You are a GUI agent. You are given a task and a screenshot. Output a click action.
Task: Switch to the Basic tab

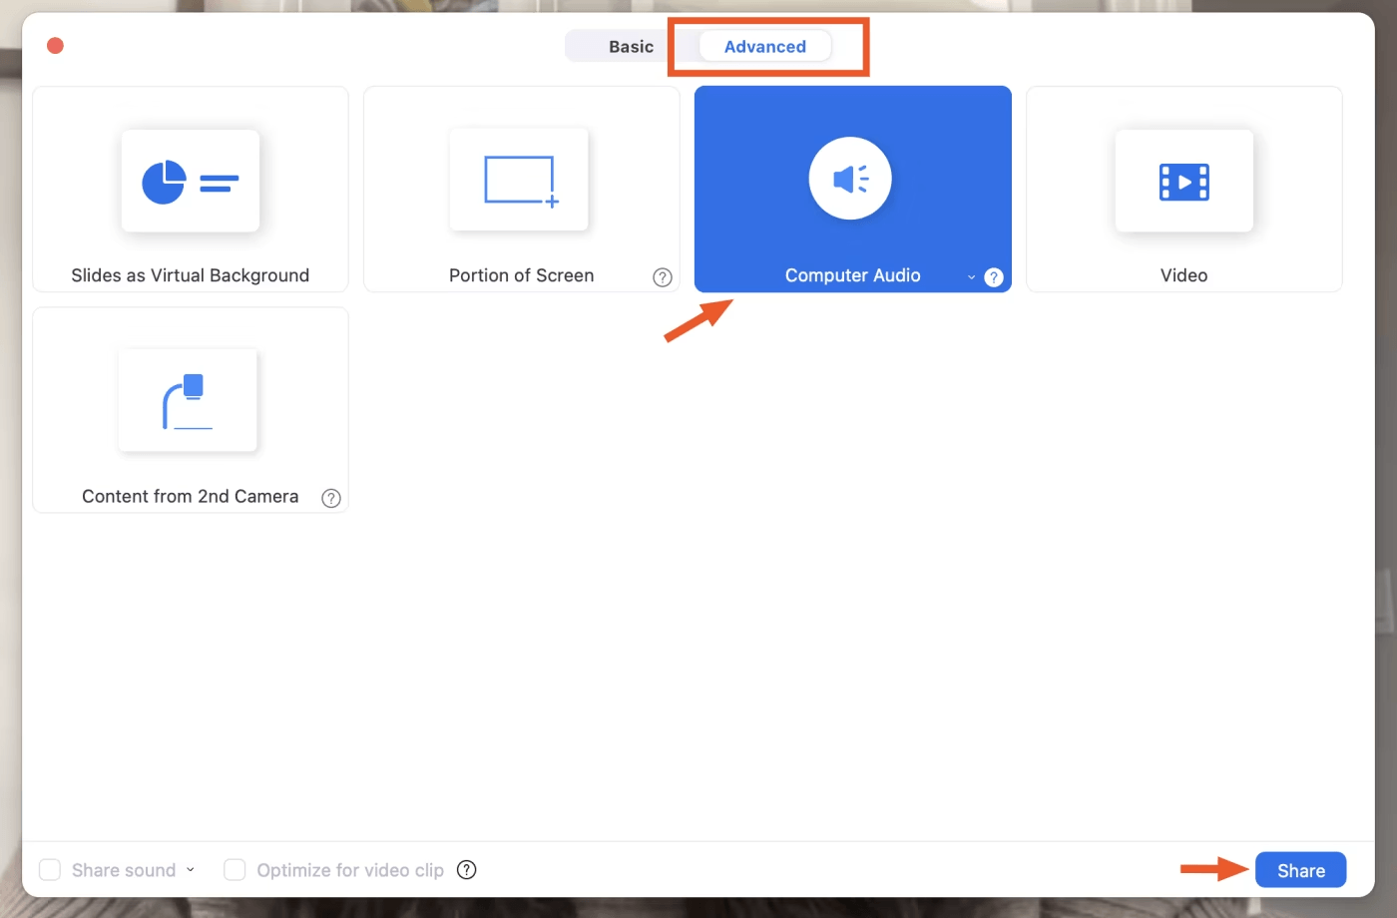click(x=631, y=46)
